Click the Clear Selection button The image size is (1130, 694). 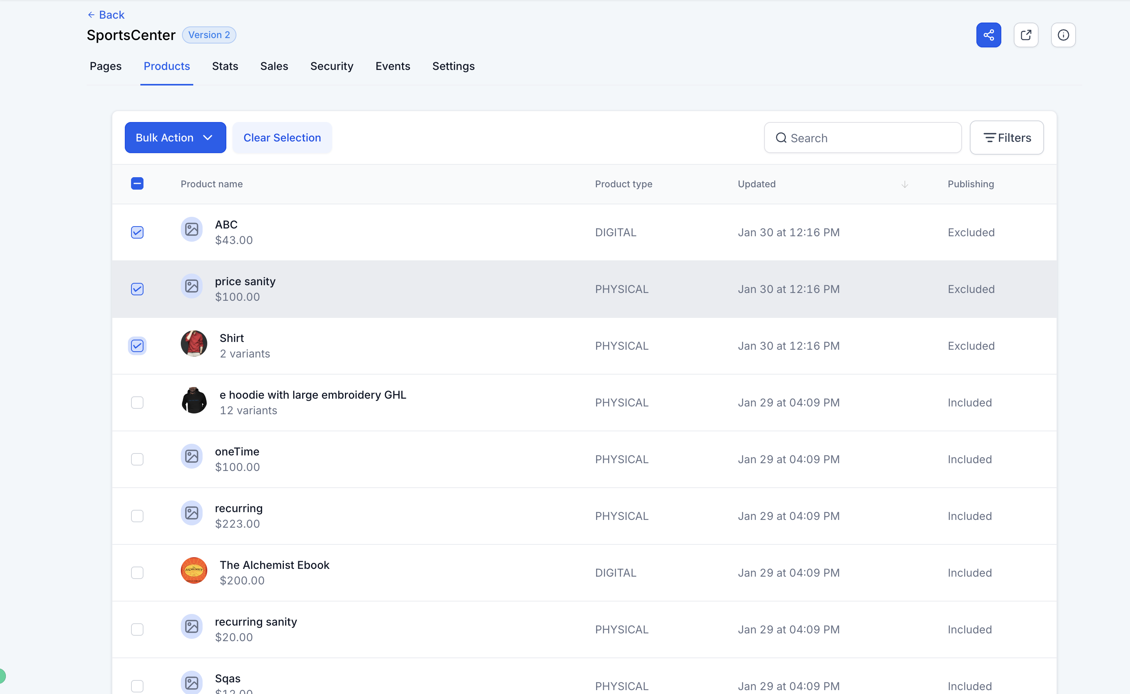coord(282,138)
